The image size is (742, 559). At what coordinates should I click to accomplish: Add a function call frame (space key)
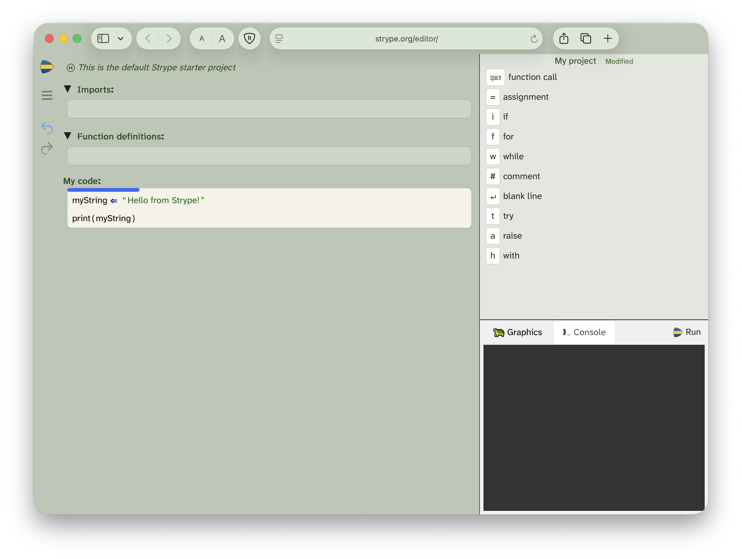click(x=495, y=77)
